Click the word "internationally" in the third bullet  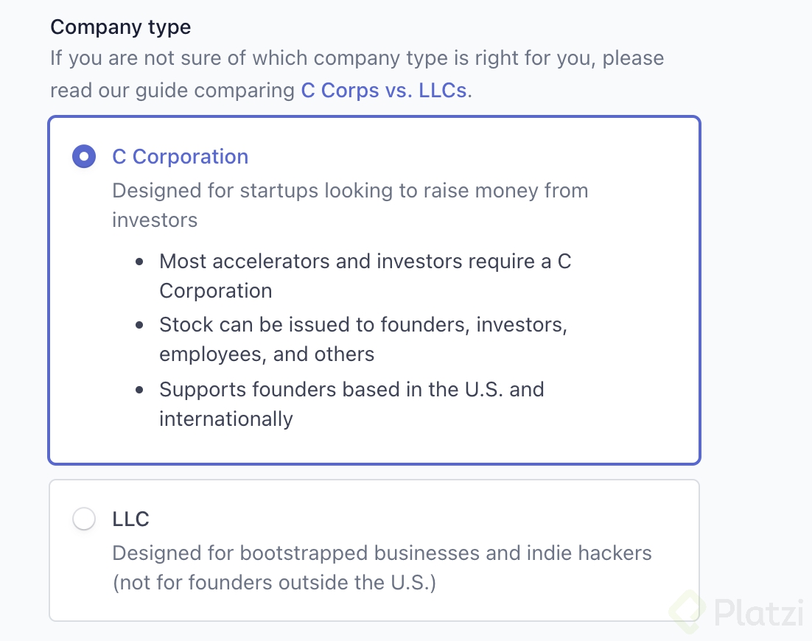point(226,419)
